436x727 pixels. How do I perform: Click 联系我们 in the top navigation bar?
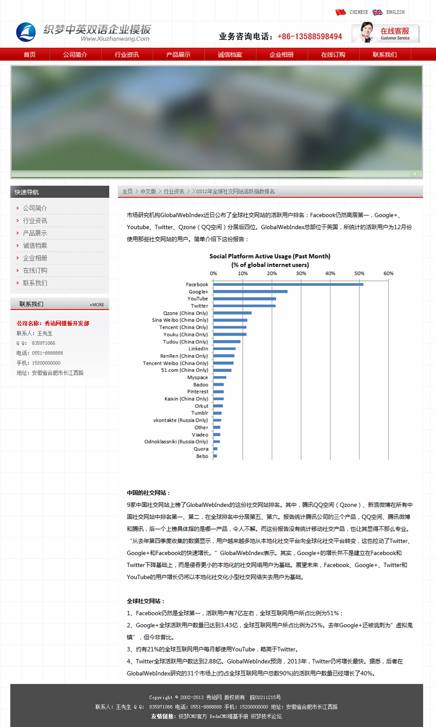pyautogui.click(x=385, y=55)
